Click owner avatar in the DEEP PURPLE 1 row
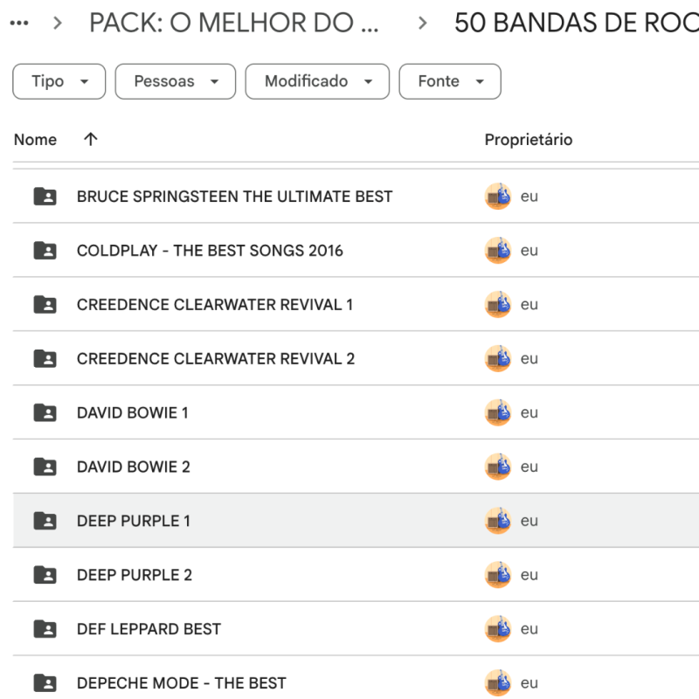Viewport: 699px width, 699px height. pyautogui.click(x=498, y=521)
